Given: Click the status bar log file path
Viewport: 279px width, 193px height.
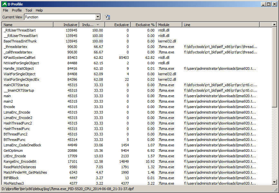Looking at the screenshot, I should [x=68, y=189].
